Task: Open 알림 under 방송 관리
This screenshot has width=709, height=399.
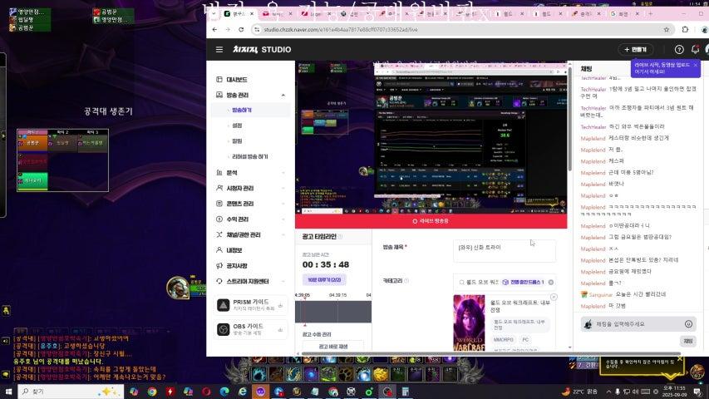Action: (237, 141)
